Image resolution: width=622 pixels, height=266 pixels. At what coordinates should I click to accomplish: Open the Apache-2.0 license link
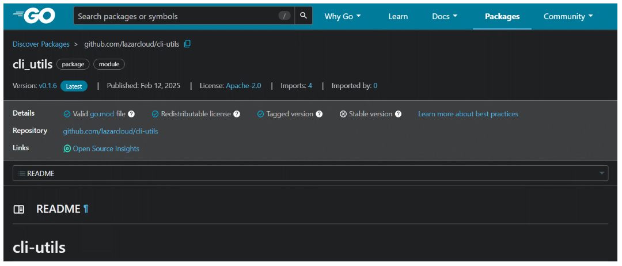click(243, 86)
